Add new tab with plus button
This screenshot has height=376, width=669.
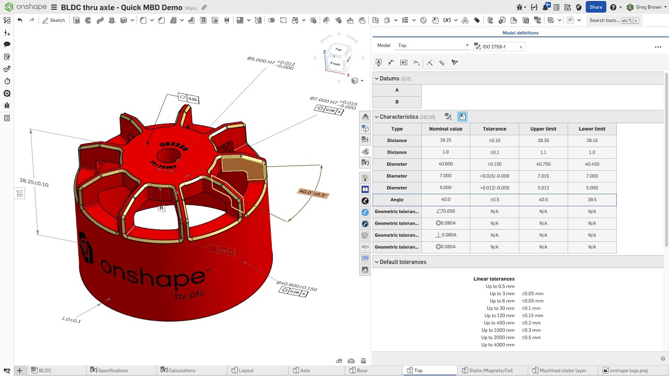tap(19, 371)
